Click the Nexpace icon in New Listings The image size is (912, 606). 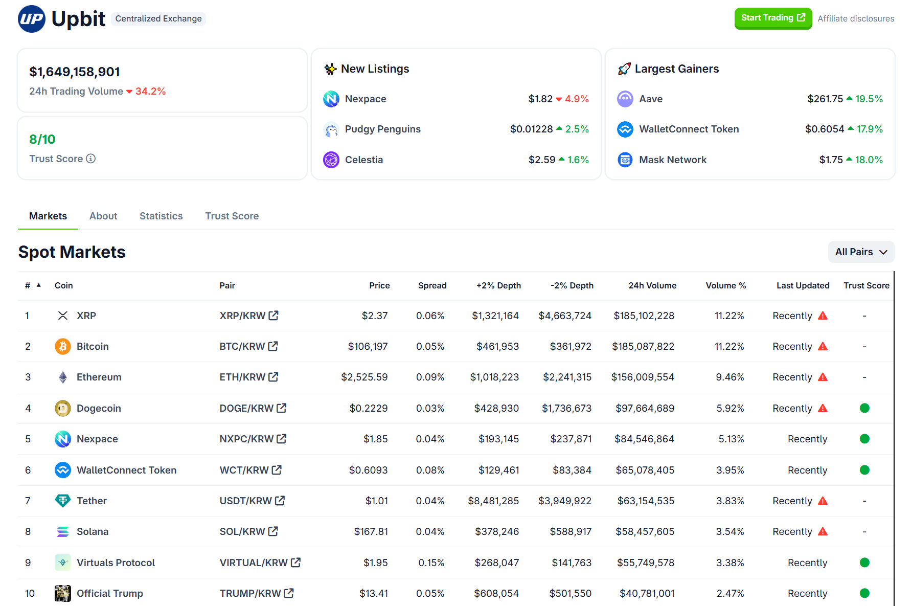(x=331, y=99)
